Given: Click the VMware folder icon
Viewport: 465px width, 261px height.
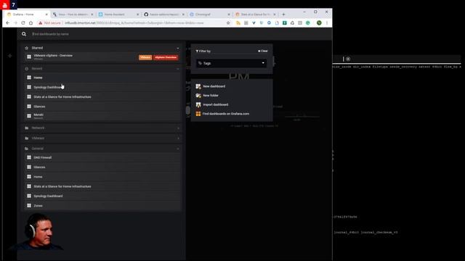Looking at the screenshot, I should (27, 138).
